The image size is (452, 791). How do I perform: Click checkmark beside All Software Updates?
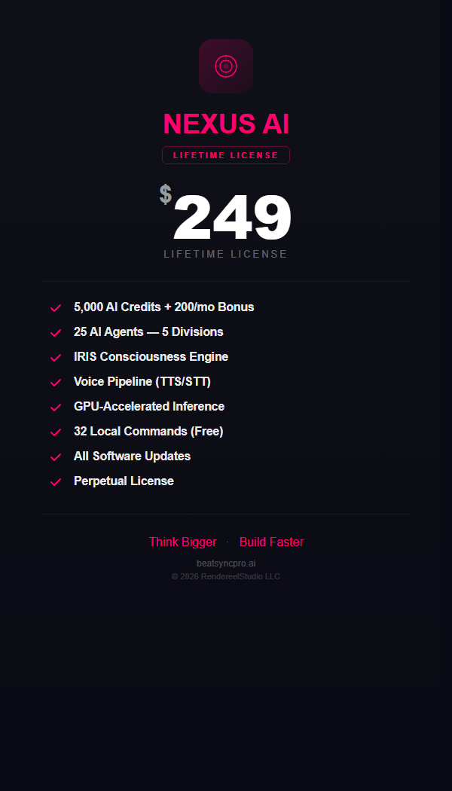tap(56, 457)
